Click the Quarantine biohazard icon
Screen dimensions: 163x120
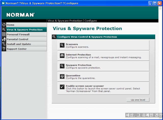(x=62, y=77)
